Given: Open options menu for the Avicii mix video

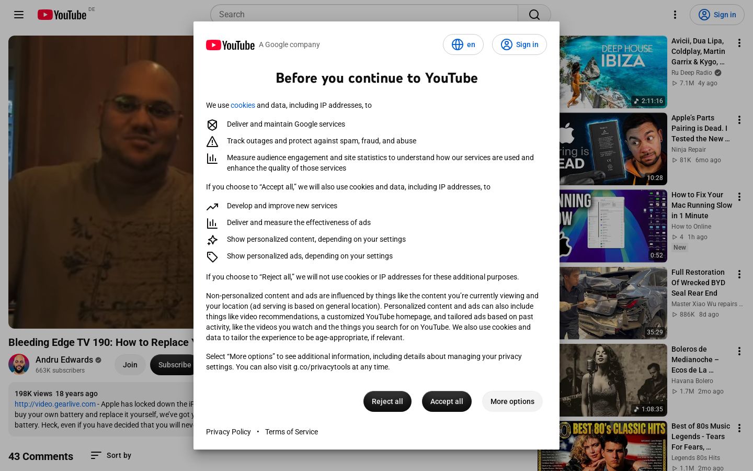Looking at the screenshot, I should coord(739,43).
